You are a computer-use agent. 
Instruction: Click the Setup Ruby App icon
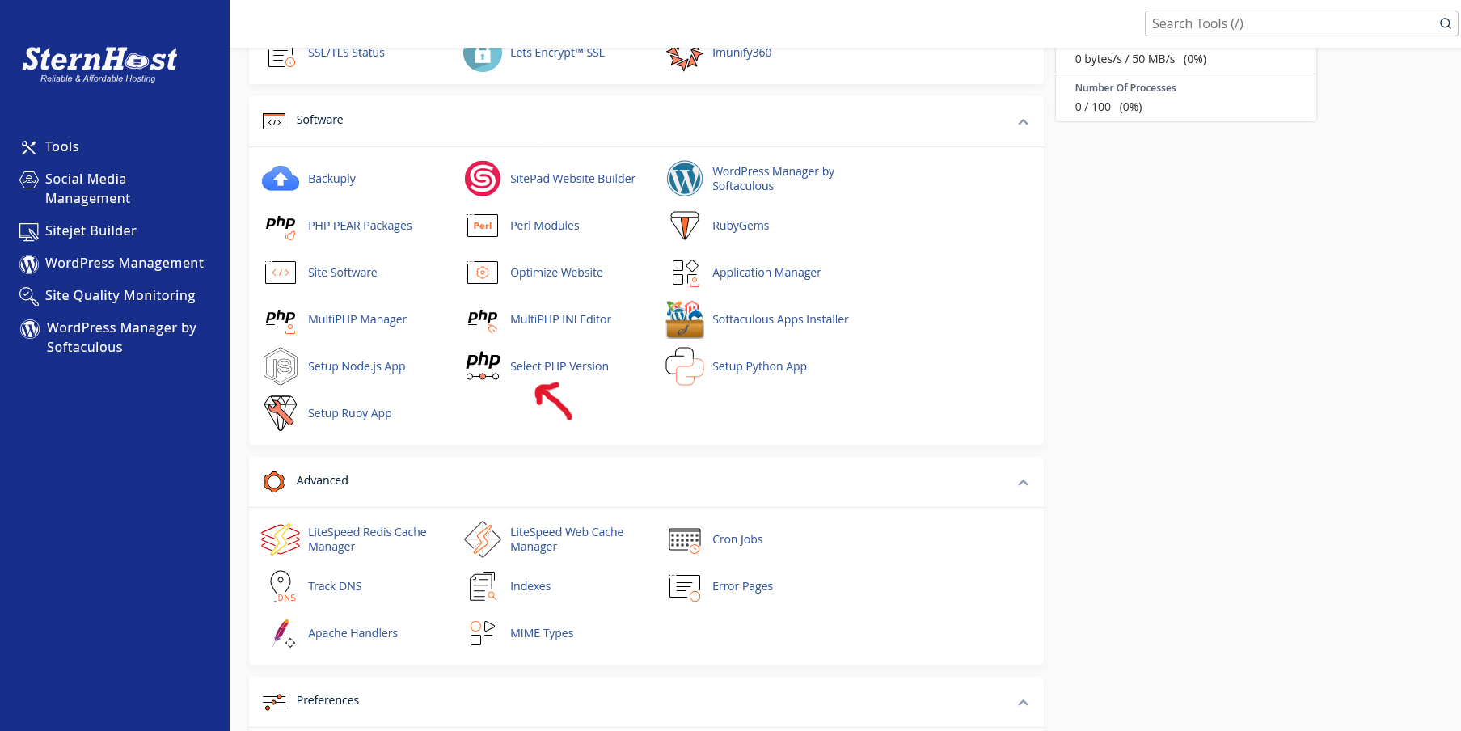coord(281,413)
